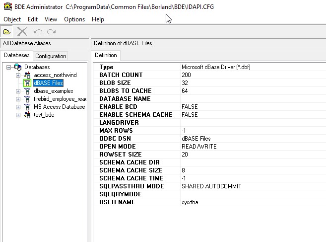Open the Options menu
This screenshot has width=326, height=242.
pyautogui.click(x=74, y=19)
